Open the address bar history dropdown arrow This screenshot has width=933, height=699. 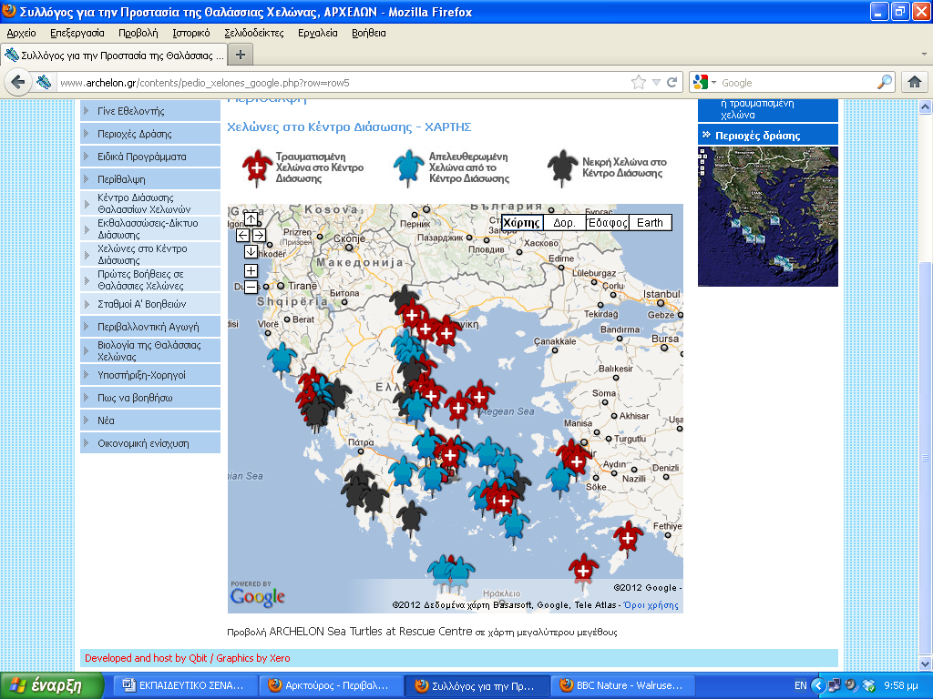[x=656, y=82]
